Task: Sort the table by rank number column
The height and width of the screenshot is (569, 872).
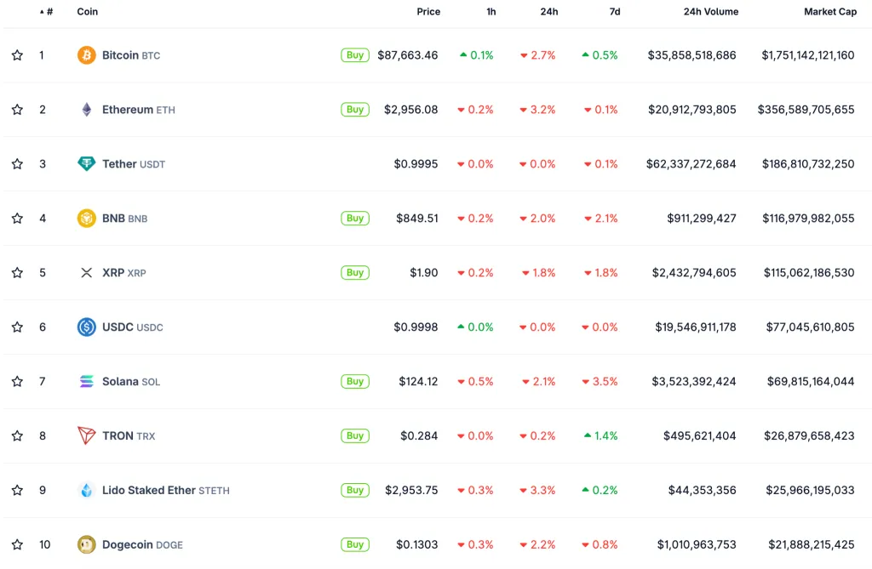Action: coord(47,12)
